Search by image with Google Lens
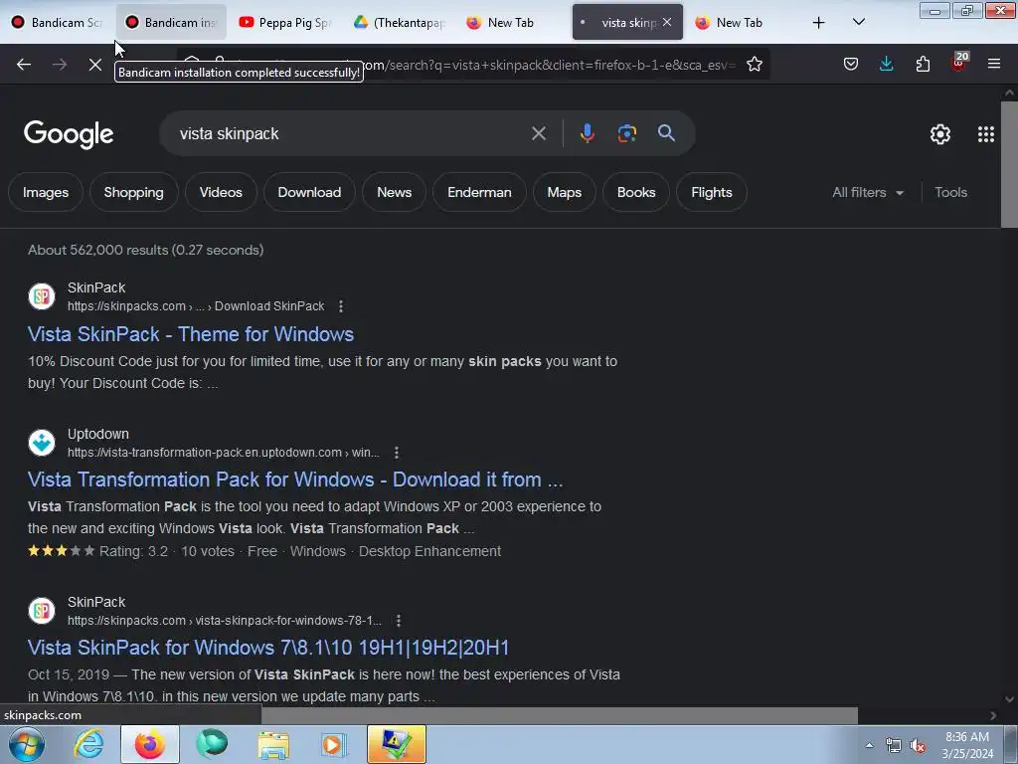The image size is (1018, 764). point(626,133)
